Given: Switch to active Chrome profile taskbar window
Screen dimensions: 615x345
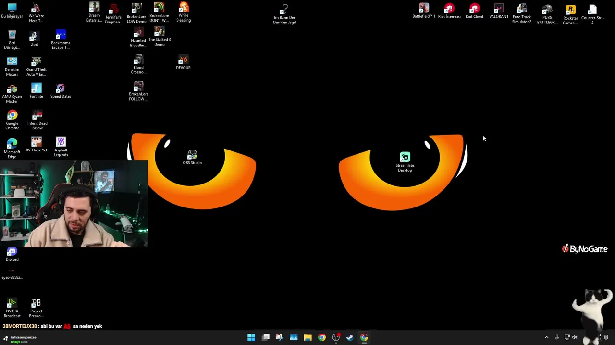Looking at the screenshot, I should coord(364,337).
